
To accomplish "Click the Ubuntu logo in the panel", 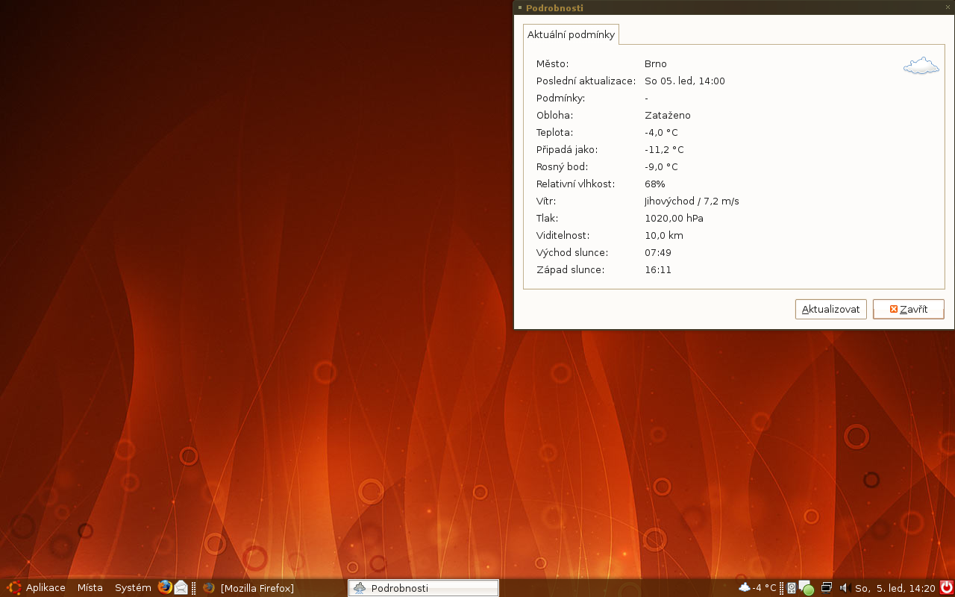I will click(13, 587).
